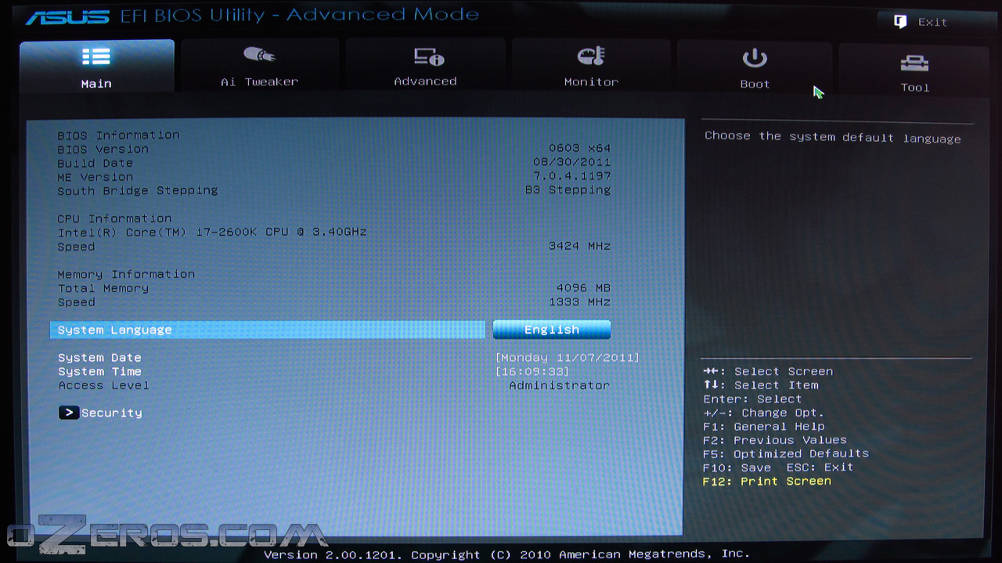Click the Choose the system default language help text

(x=832, y=137)
